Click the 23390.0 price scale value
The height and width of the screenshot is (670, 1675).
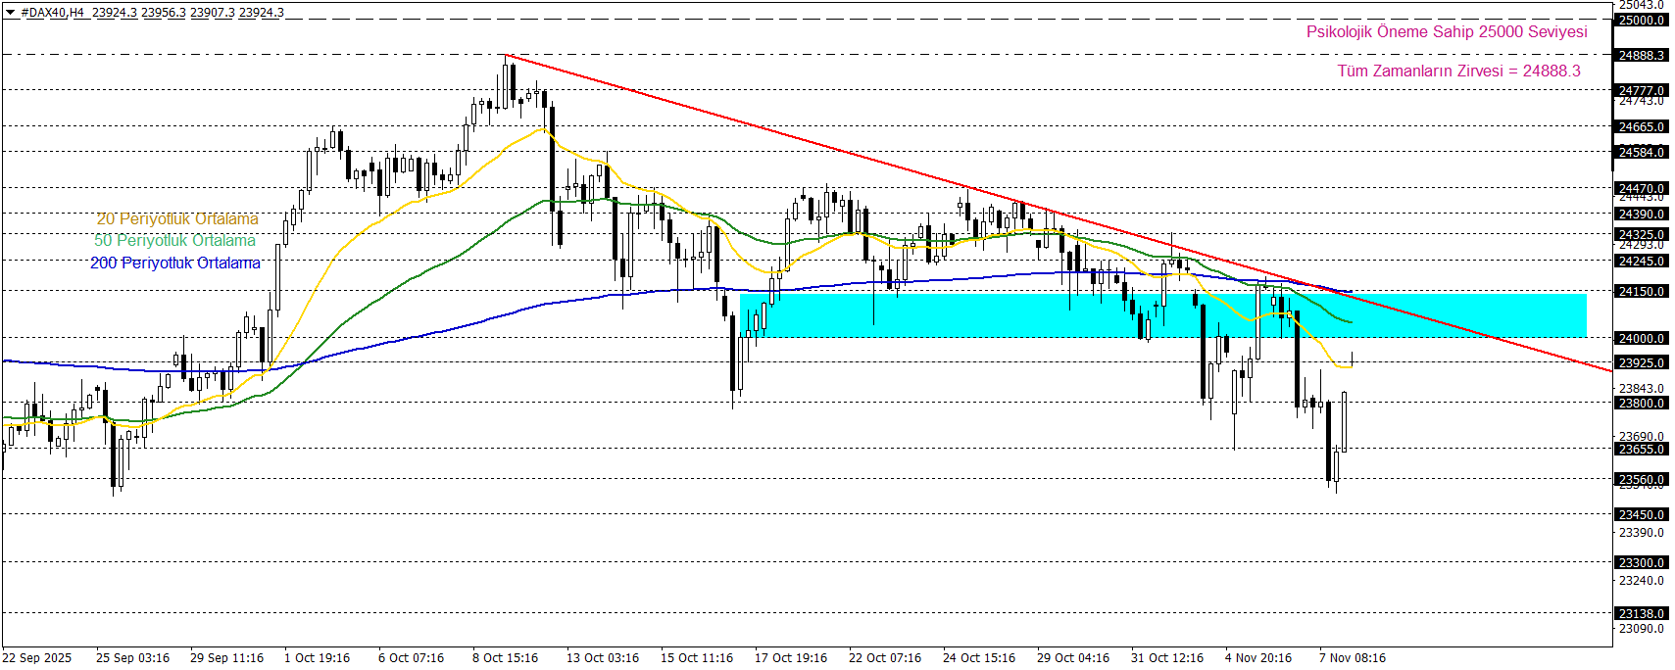pyautogui.click(x=1642, y=533)
